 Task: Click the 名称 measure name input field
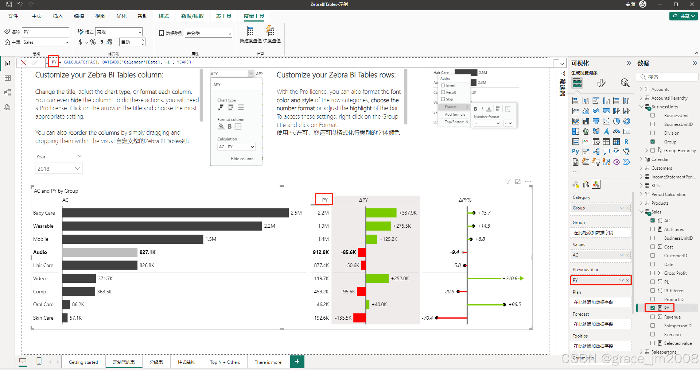pos(46,32)
